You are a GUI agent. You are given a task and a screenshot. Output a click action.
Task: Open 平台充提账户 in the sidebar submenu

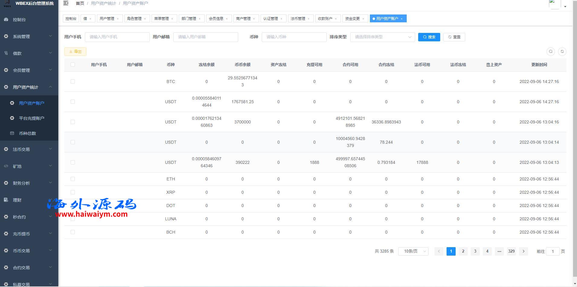pos(31,118)
